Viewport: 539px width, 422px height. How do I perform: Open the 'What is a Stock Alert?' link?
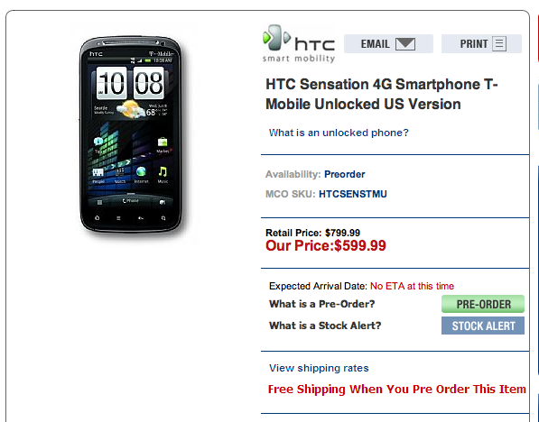[325, 326]
